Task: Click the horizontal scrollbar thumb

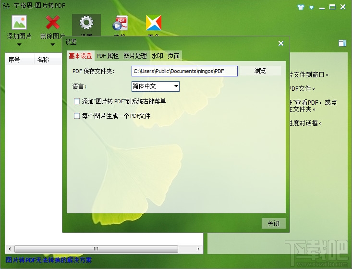Action: (x=96, y=249)
